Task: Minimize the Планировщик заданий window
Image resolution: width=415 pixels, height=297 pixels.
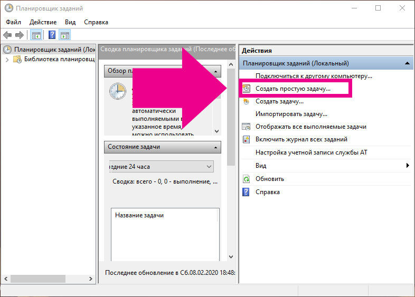Action: point(354,8)
